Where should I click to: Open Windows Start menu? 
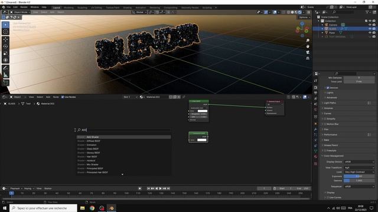[x=5, y=208]
